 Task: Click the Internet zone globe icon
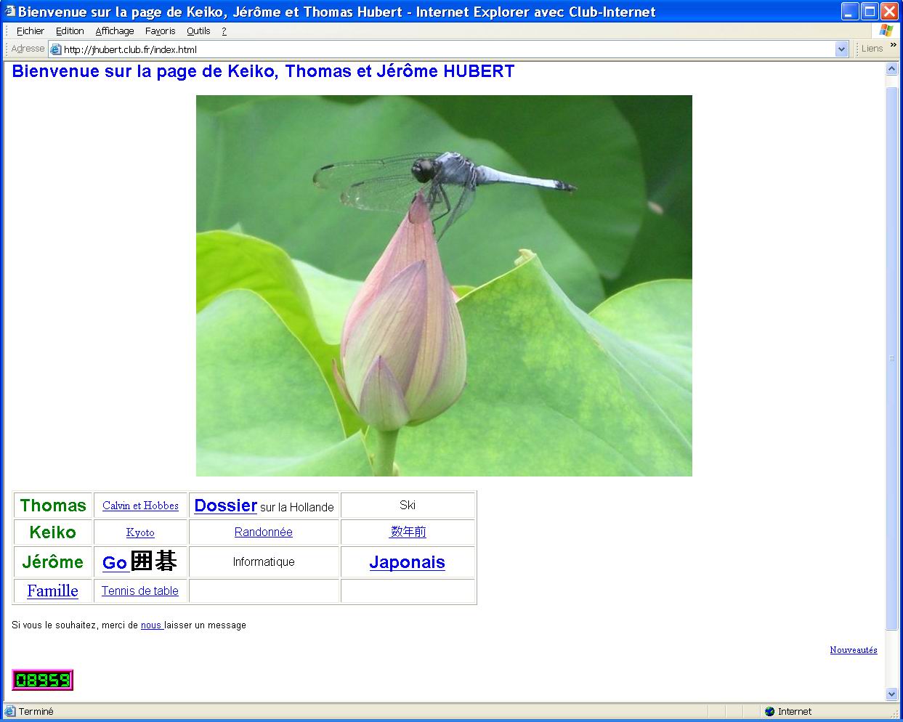click(x=770, y=712)
